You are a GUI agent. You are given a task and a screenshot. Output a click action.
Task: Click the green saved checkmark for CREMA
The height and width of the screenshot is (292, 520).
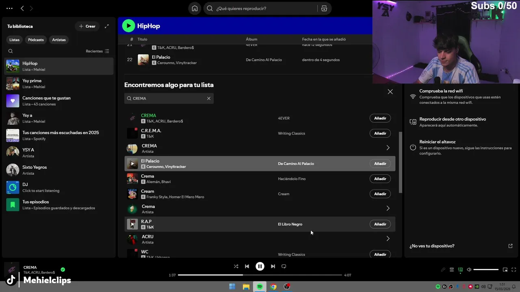pos(63,269)
